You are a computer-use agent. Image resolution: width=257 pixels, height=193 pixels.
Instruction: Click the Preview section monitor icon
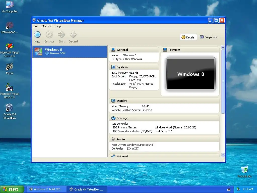tap(165, 50)
